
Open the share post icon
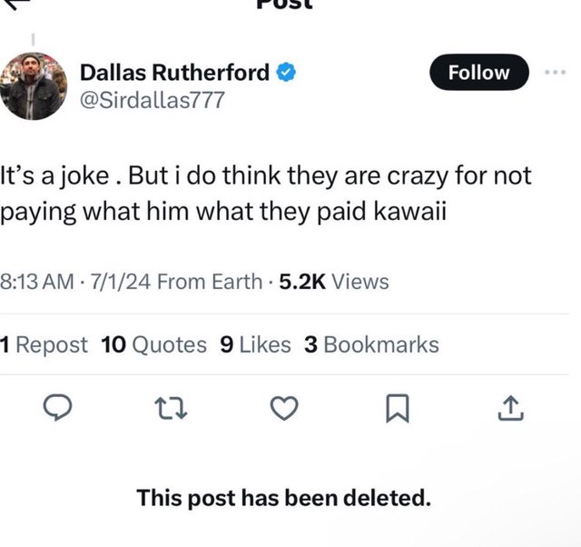(510, 412)
